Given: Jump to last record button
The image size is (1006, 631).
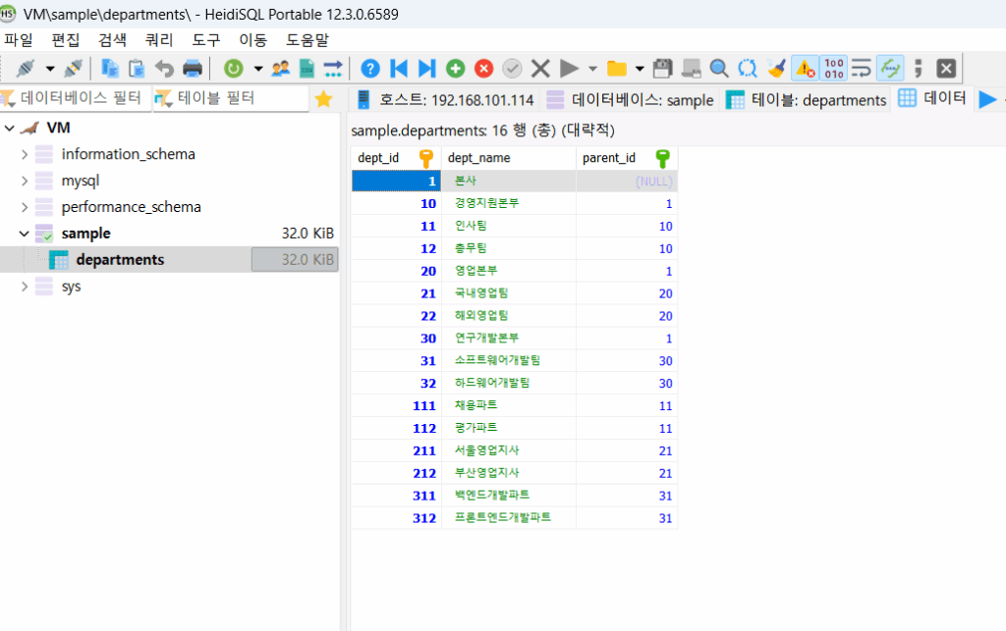Looking at the screenshot, I should (424, 68).
